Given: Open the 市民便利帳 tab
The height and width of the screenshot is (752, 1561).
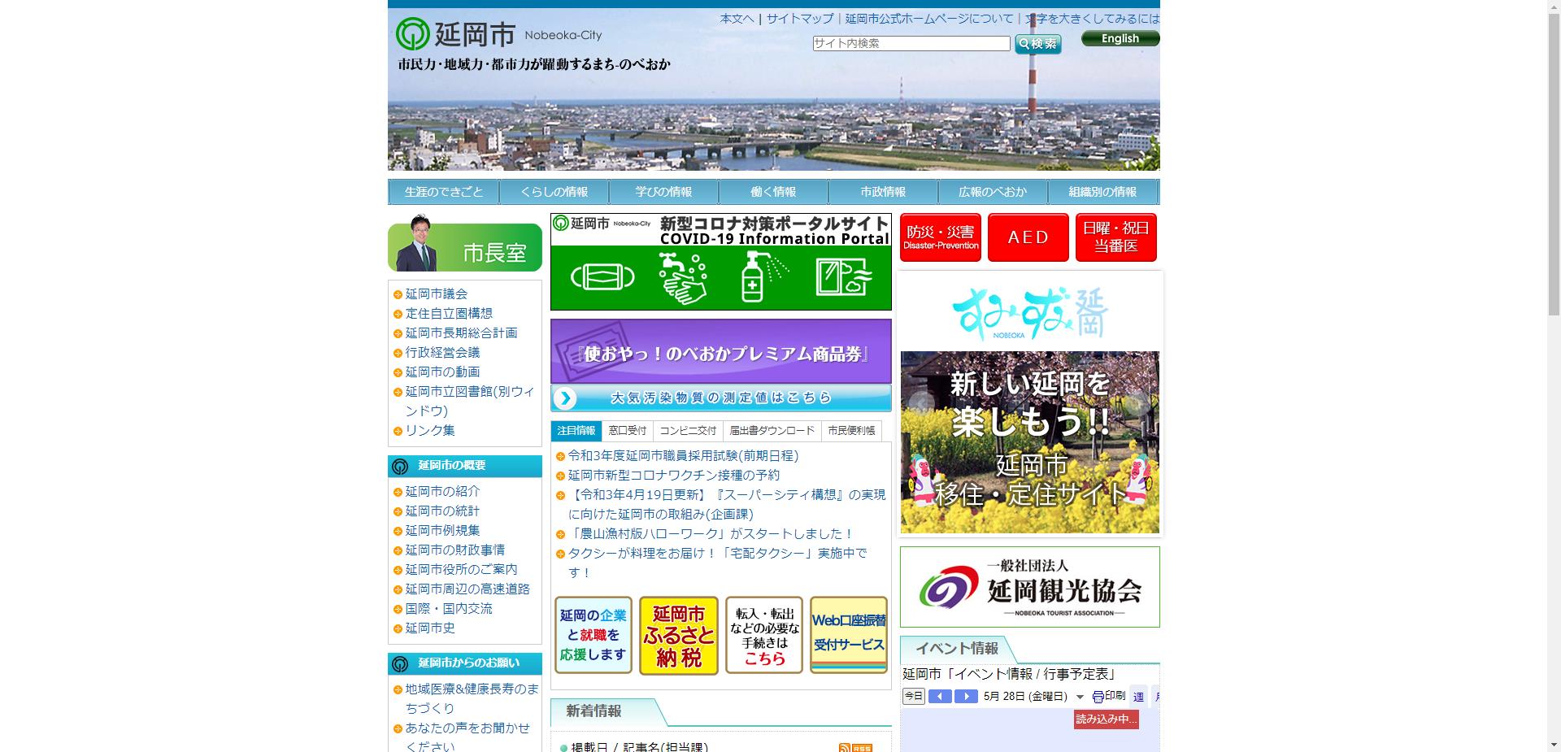Looking at the screenshot, I should (x=852, y=430).
